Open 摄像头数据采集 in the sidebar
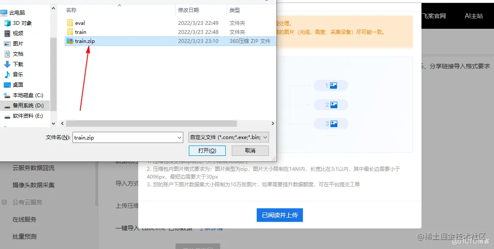 33,185
